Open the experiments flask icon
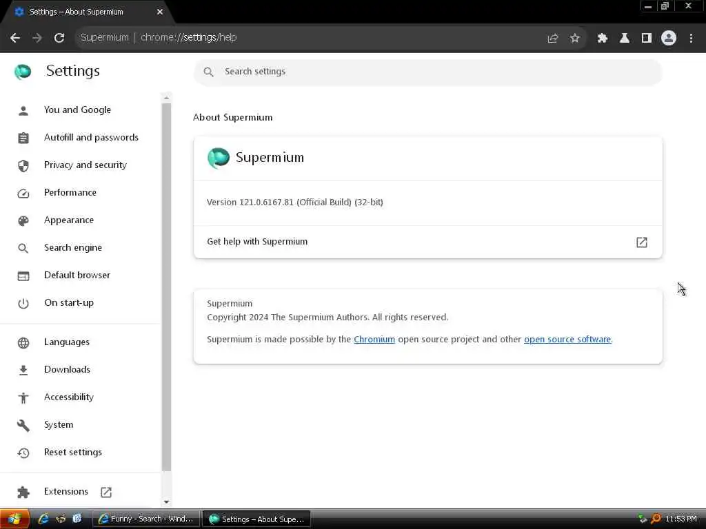706x529 pixels. [x=624, y=39]
